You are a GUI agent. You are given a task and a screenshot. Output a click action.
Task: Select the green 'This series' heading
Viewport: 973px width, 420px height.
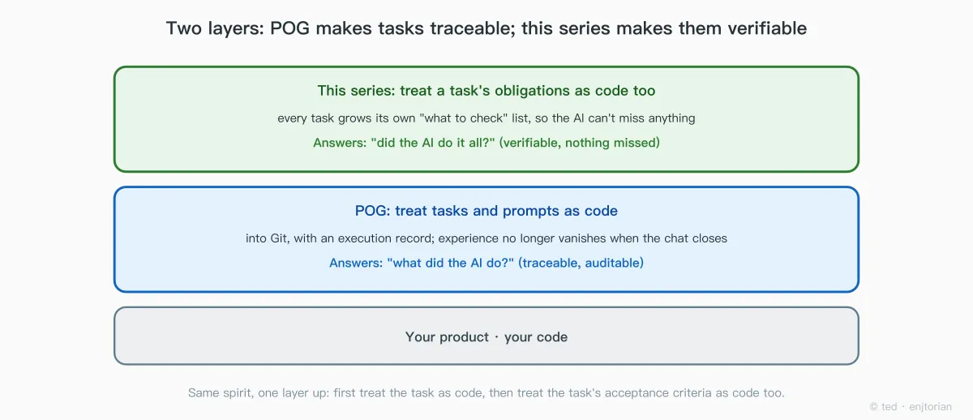[486, 91]
